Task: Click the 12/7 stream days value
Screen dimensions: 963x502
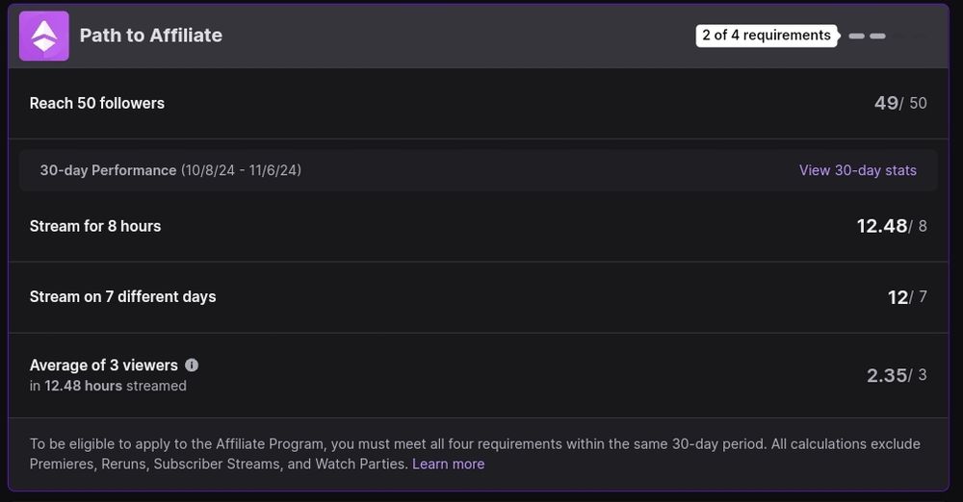Action: [x=906, y=297]
